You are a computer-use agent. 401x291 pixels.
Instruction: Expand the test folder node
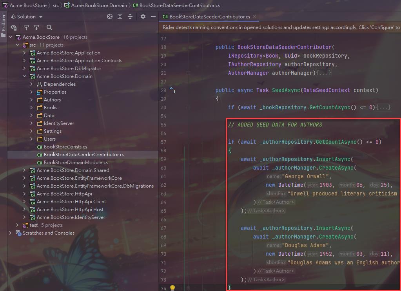point(17,225)
